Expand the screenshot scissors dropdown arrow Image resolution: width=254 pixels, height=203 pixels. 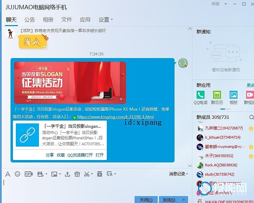pos(92,174)
